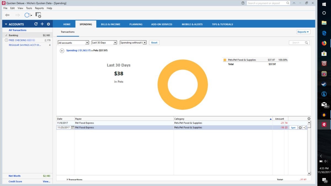Click the volume icon in the system tray
The width and height of the screenshot is (331, 186).
click(326, 161)
